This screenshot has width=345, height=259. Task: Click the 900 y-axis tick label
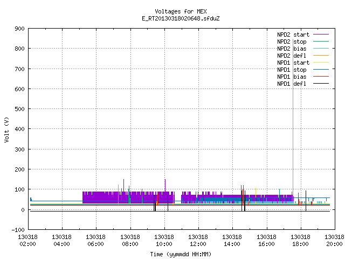point(19,29)
